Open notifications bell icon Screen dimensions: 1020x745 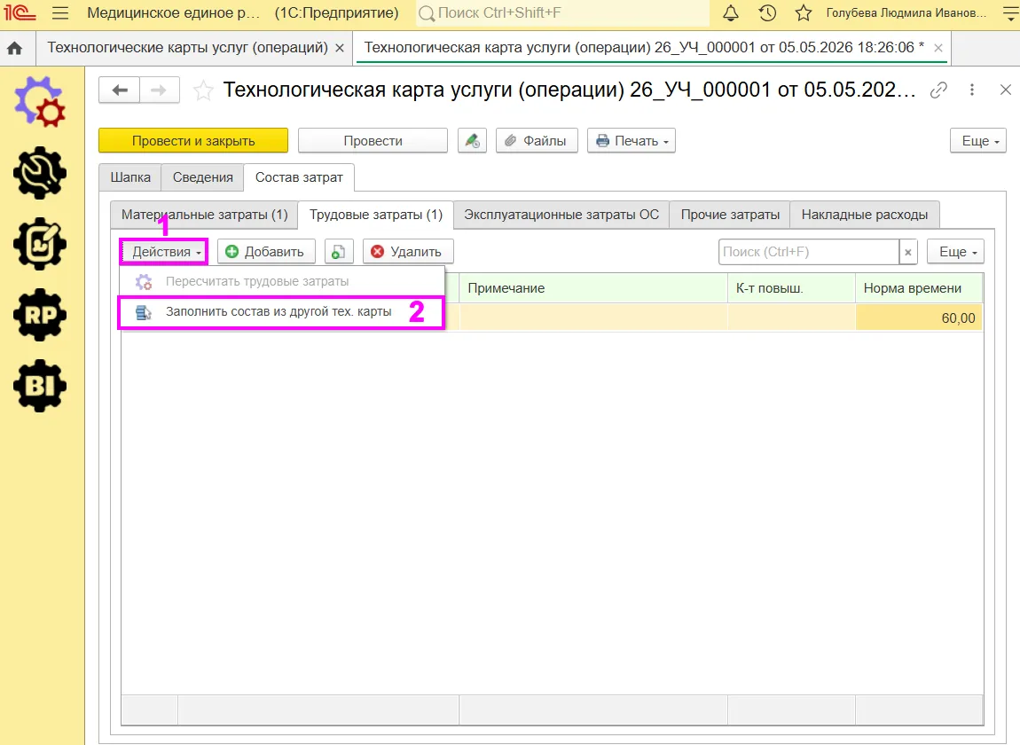point(731,13)
